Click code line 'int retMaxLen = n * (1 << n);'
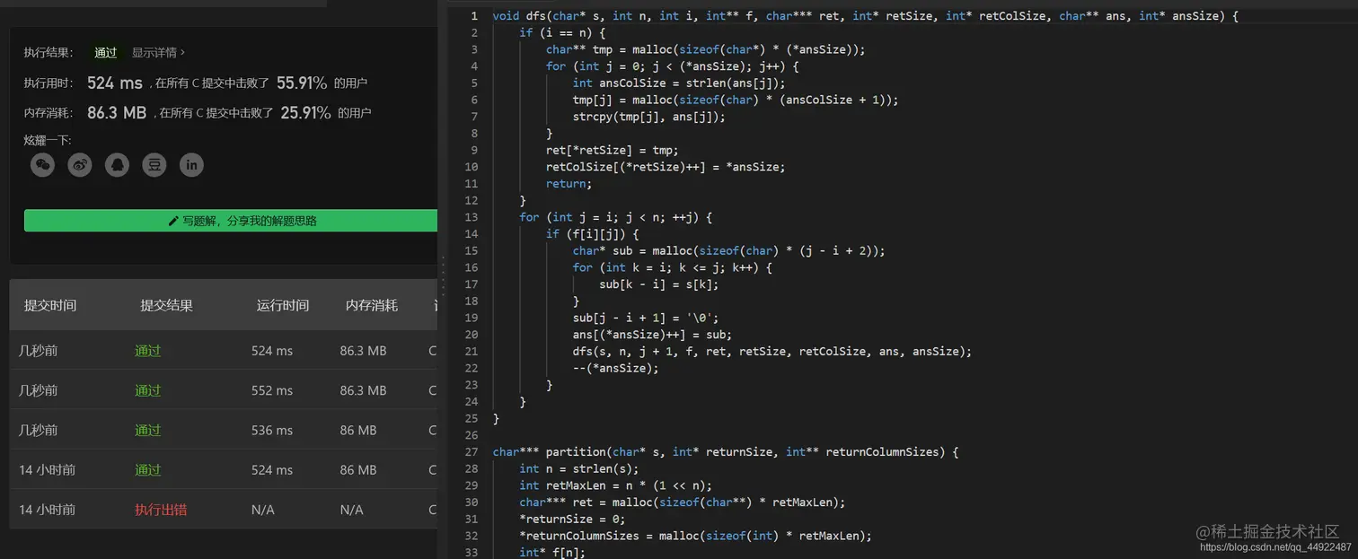The image size is (1358, 559). click(x=615, y=485)
